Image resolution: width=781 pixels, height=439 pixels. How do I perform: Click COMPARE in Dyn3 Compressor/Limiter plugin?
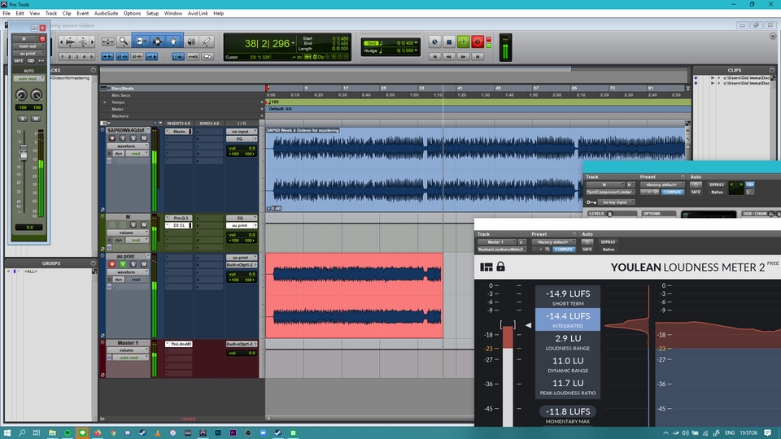[x=672, y=192]
